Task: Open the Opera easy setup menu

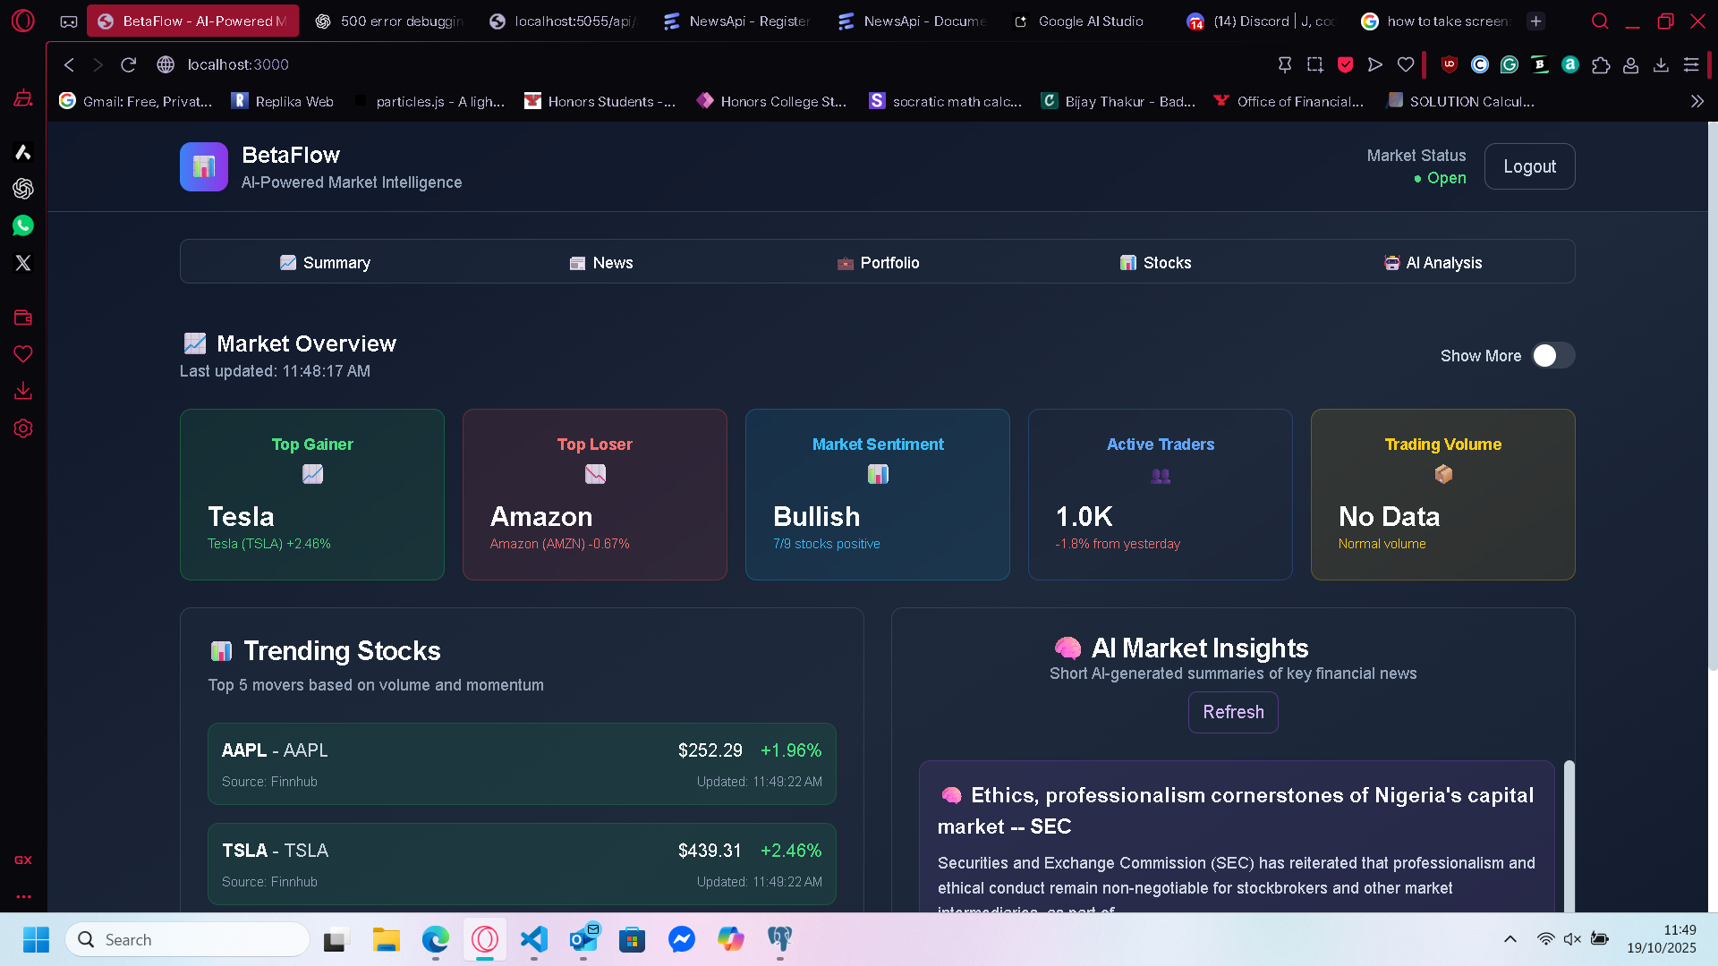Action: tap(1690, 64)
